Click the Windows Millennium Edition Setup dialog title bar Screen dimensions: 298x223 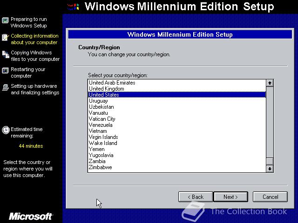pos(180,34)
